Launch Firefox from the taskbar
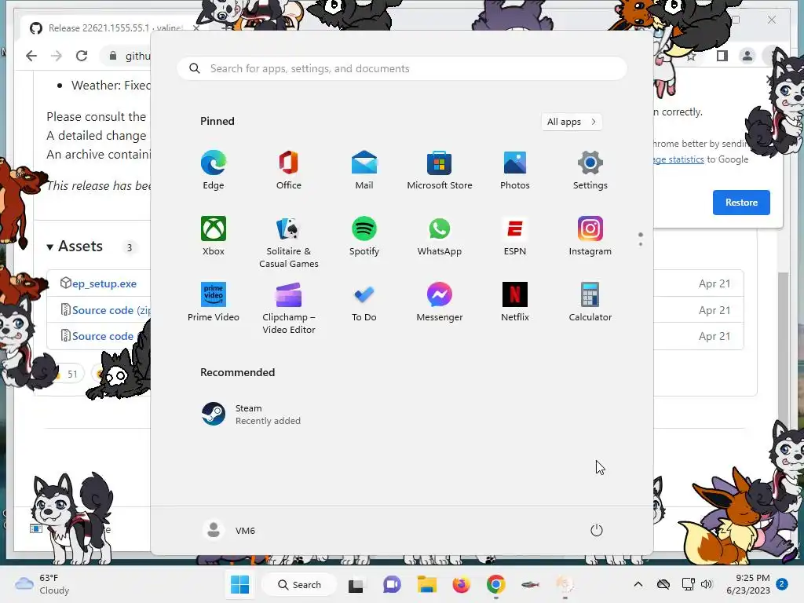804x603 pixels. (462, 584)
